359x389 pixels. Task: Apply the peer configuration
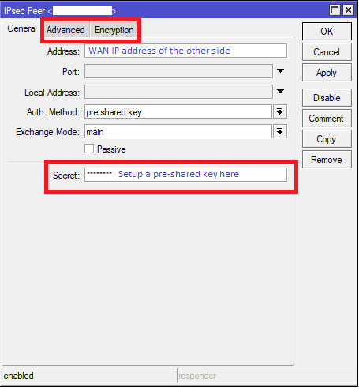click(327, 73)
